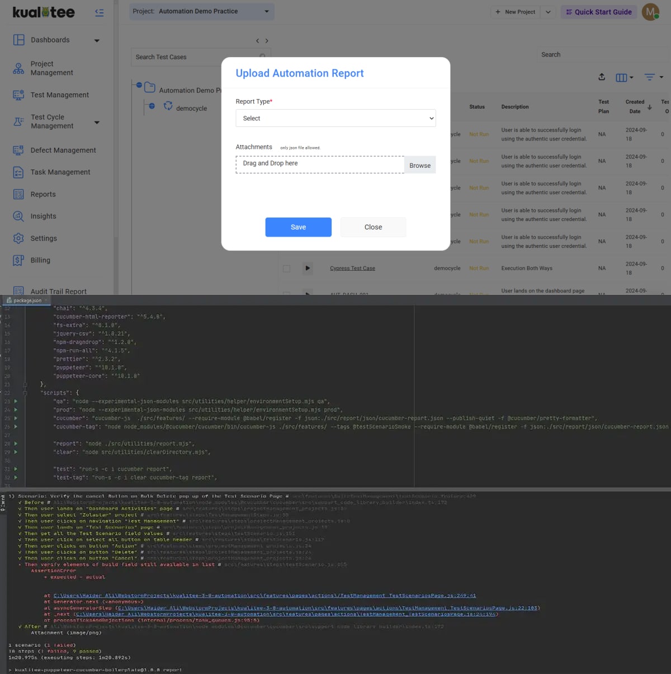Tick the Cypress Test Case row checkbox
Viewport: 671px width, 674px height.
286,268
